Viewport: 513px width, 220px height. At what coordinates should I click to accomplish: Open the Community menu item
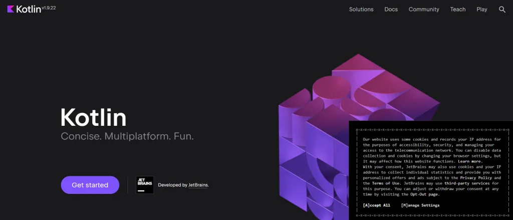[424, 10]
